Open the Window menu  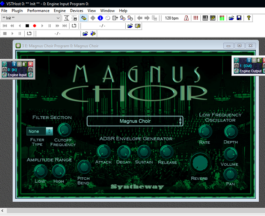(107, 11)
